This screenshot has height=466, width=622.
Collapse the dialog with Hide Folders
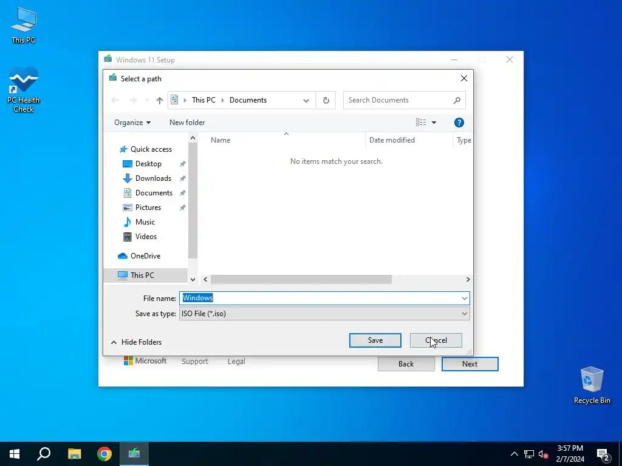point(136,342)
